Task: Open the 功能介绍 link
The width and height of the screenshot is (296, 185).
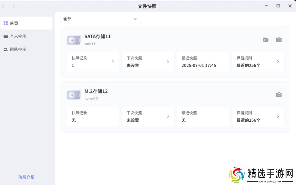Action: (x=26, y=177)
